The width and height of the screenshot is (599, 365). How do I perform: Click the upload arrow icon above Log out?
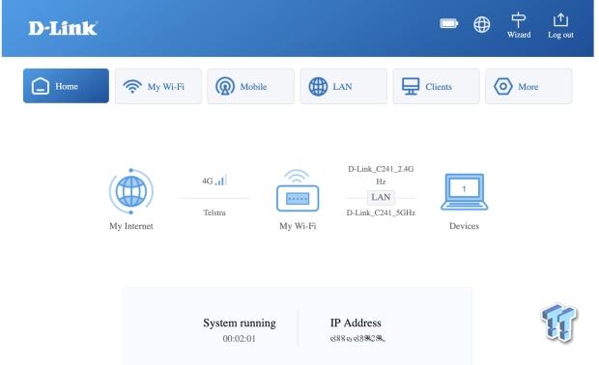point(560,19)
